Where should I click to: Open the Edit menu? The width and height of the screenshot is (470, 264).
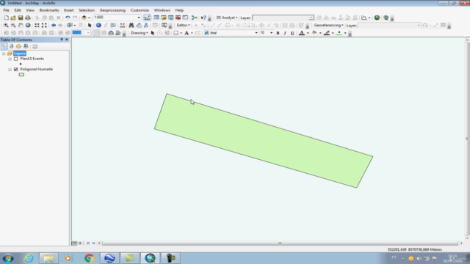coord(18,10)
